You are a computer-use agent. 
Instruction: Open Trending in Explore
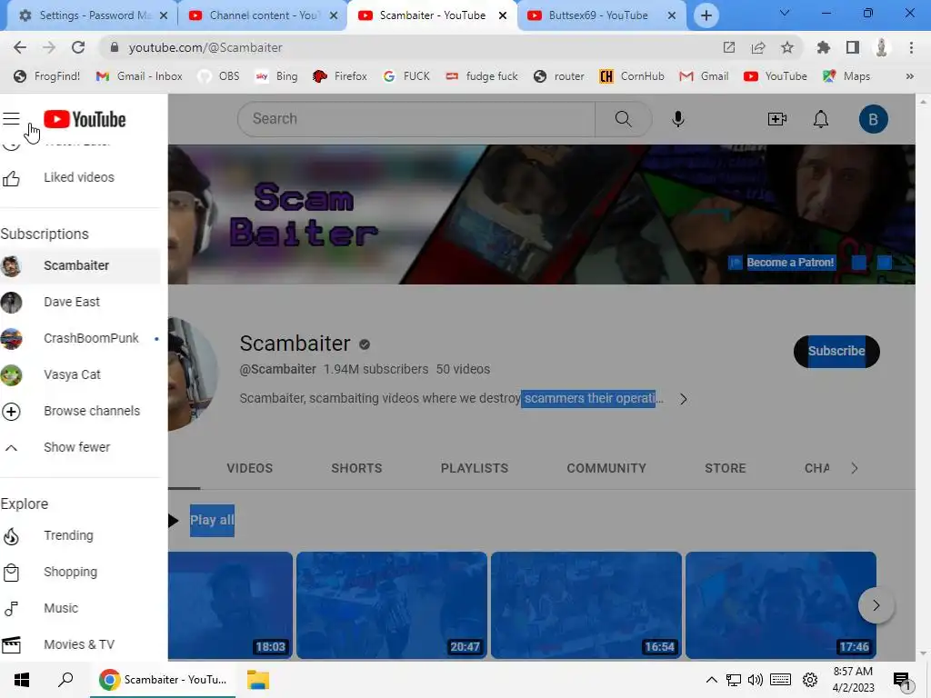80,535
